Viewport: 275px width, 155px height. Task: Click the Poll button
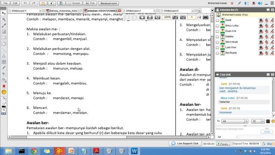point(90,3)
